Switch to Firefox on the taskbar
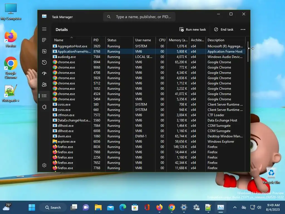Viewport: 285px width, 214px height. (x=159, y=207)
